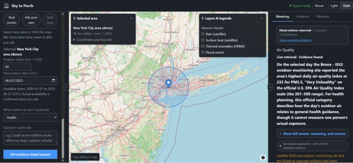The image size is (353, 163).
Task: Grab the Layers & legends drag handle
Action: [203, 18]
